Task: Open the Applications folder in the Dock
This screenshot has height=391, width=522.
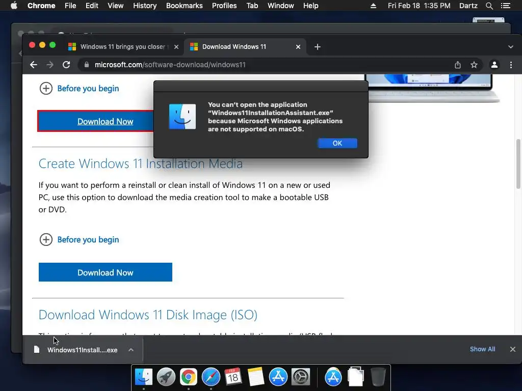Action: [333, 377]
